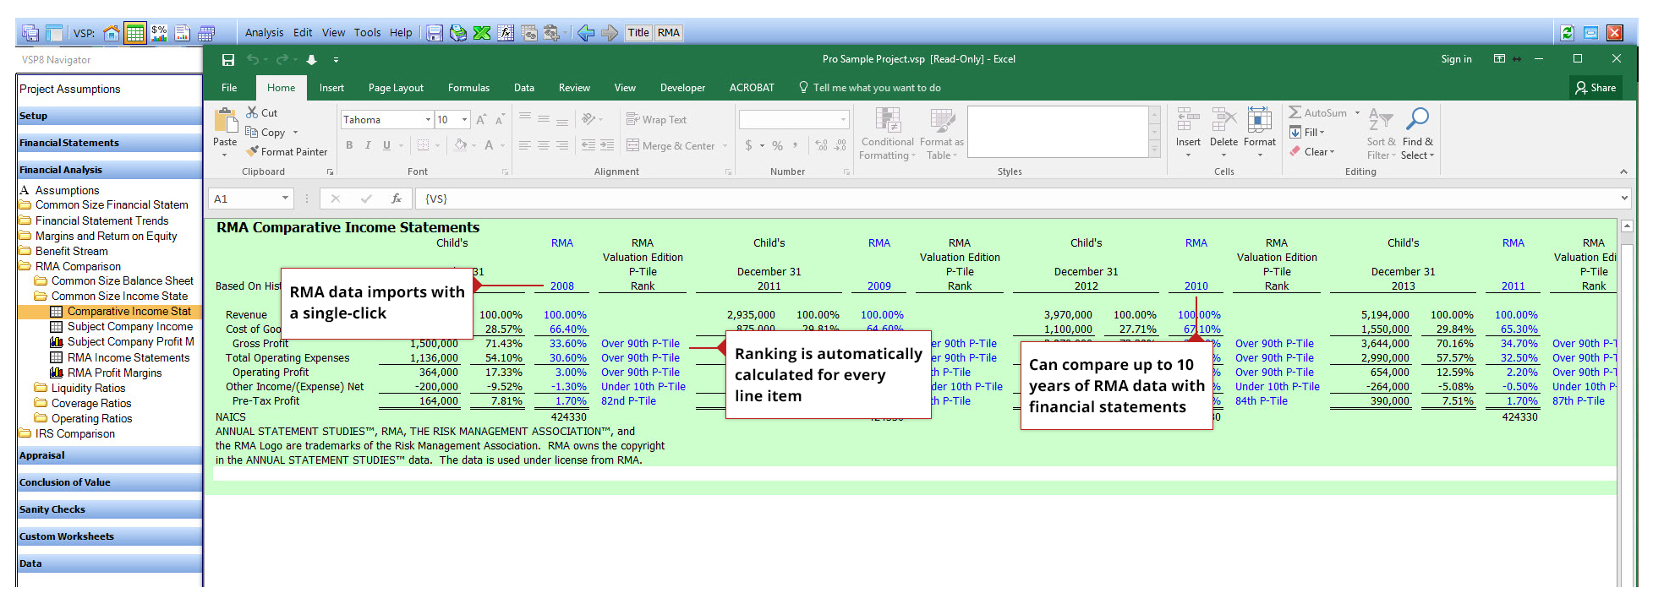Collapse the ribbon with the chevron
Image resolution: width=1653 pixels, height=604 pixels.
[1623, 171]
